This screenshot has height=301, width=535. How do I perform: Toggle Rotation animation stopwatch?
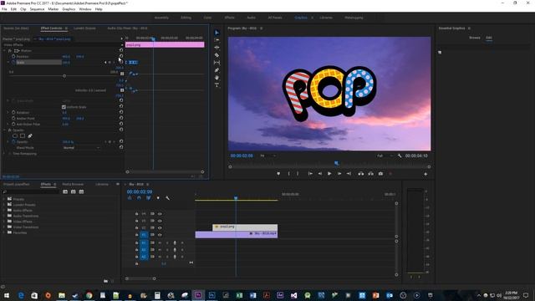pos(13,112)
